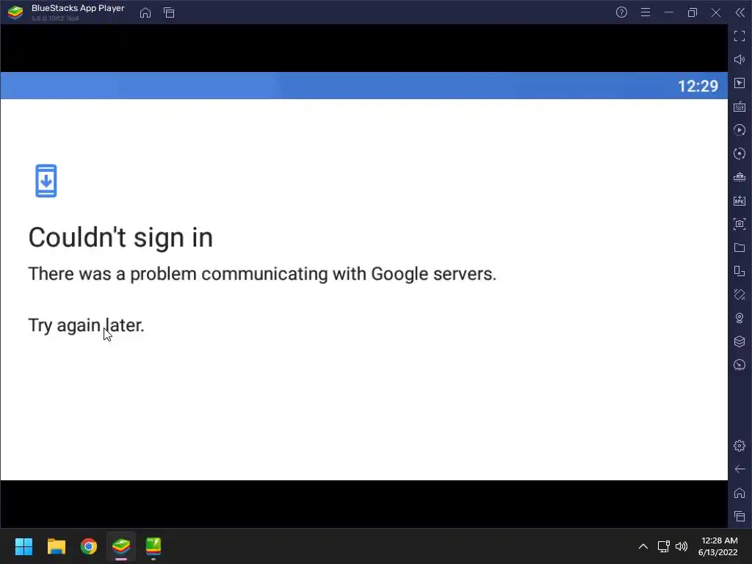Click the "Try again later." text
The height and width of the screenshot is (564, 752).
click(87, 325)
